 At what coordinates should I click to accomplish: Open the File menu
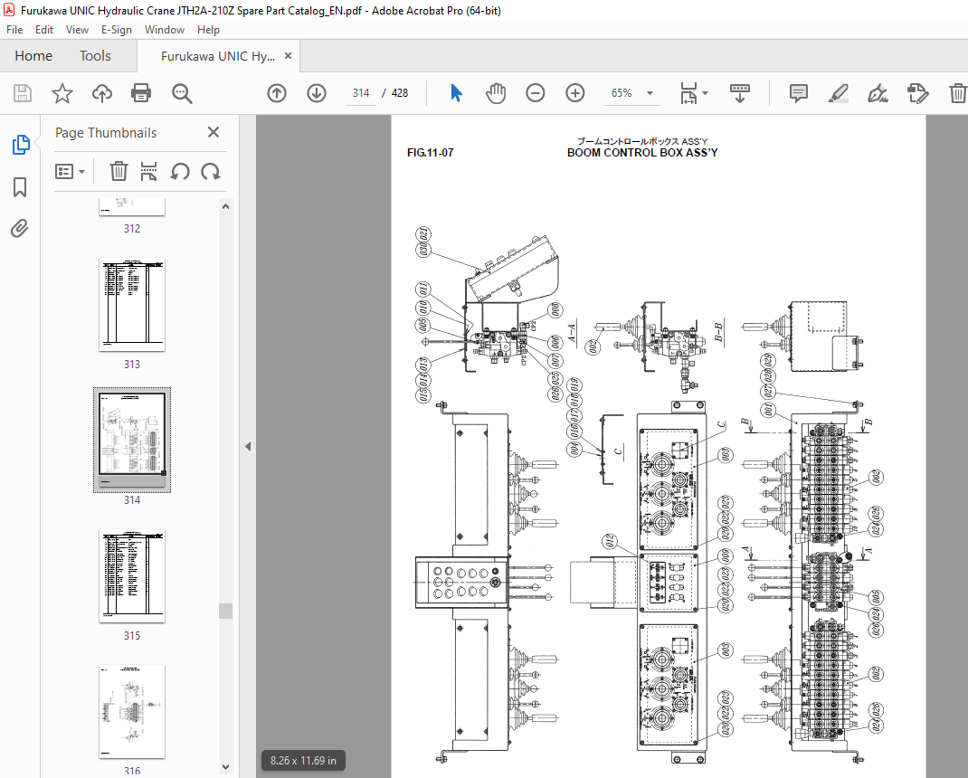tap(14, 30)
